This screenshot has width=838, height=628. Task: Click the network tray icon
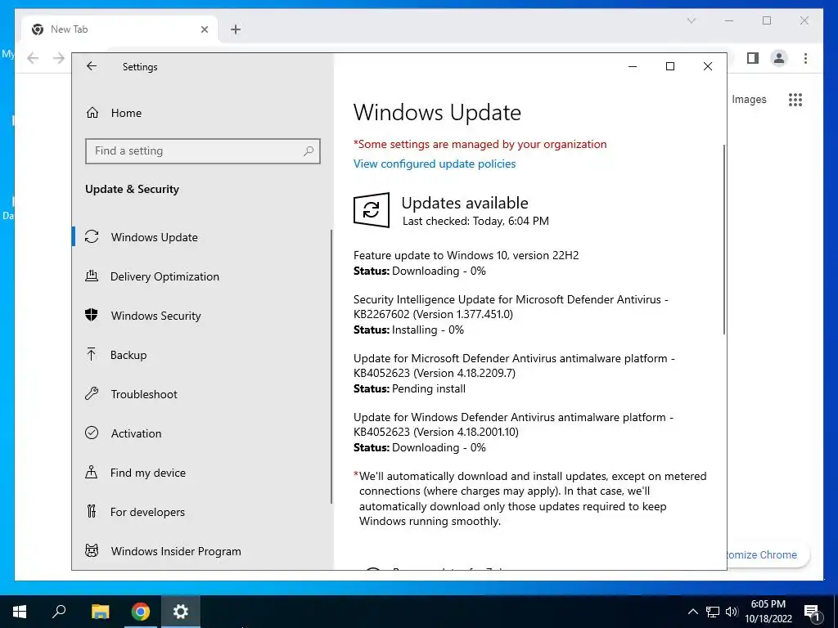point(713,612)
